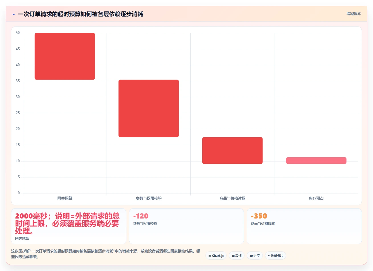Click the -350 value card
373x271 pixels.
click(x=304, y=226)
